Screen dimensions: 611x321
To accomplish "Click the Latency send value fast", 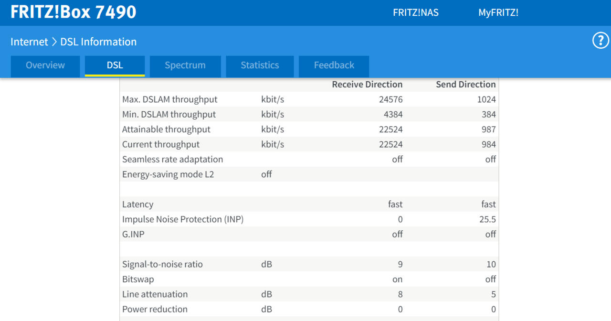I will (489, 204).
